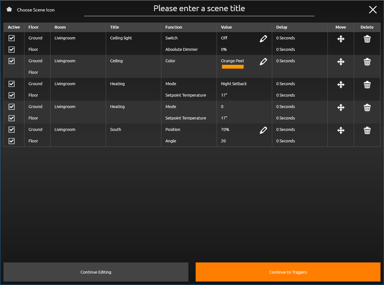Click the Off value of Switch
This screenshot has width=384, height=285.
tap(224, 38)
